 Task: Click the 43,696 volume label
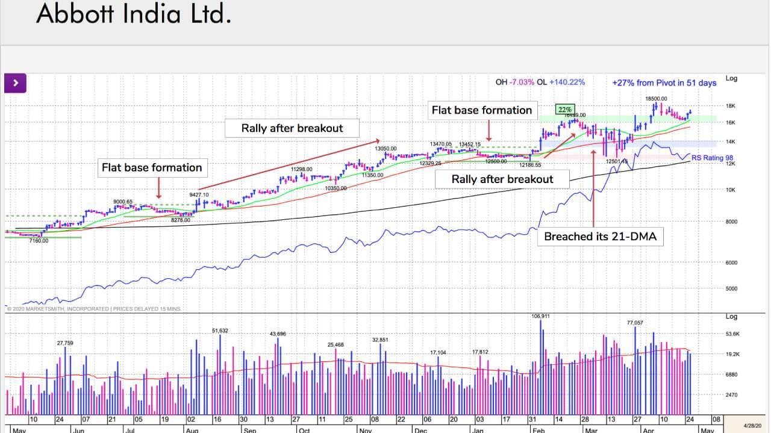click(x=278, y=334)
